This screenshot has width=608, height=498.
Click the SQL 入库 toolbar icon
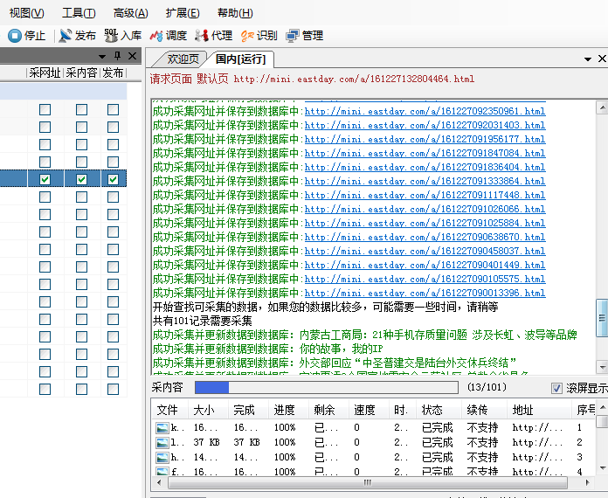click(111, 35)
